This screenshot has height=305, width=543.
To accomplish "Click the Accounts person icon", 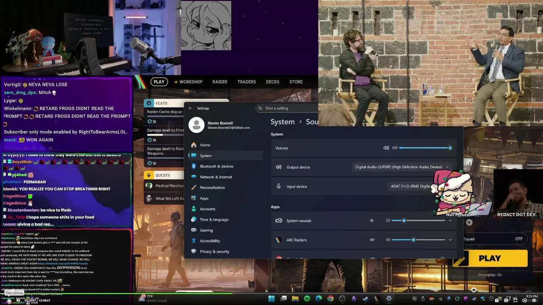I will coord(194,209).
